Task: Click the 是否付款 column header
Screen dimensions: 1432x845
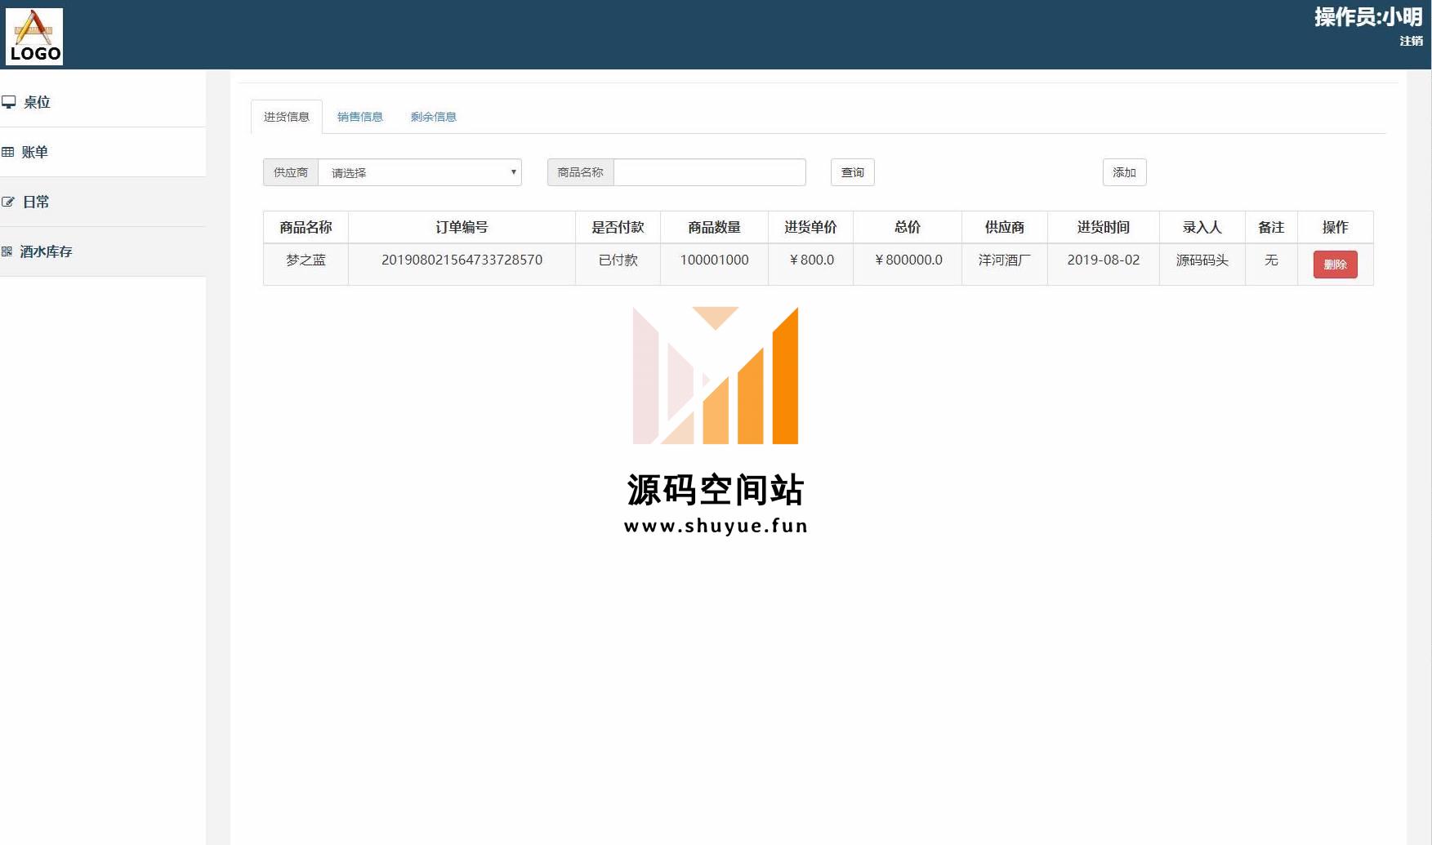Action: click(x=618, y=227)
